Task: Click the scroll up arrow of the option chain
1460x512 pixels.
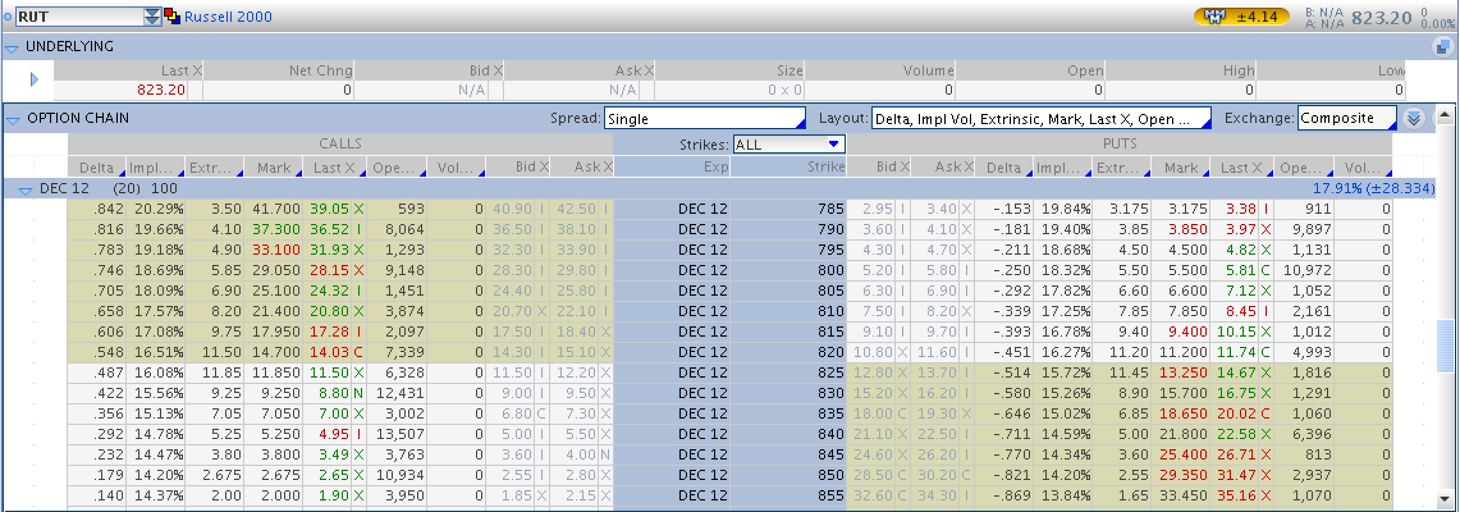Action: pyautogui.click(x=1444, y=116)
